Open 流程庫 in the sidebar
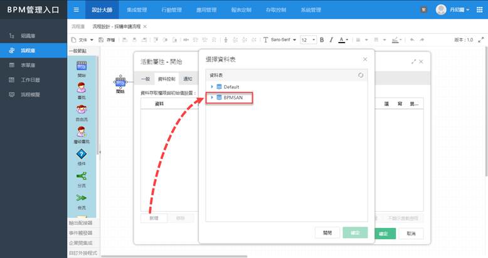Screen dimensions: 488x258 click(33, 50)
